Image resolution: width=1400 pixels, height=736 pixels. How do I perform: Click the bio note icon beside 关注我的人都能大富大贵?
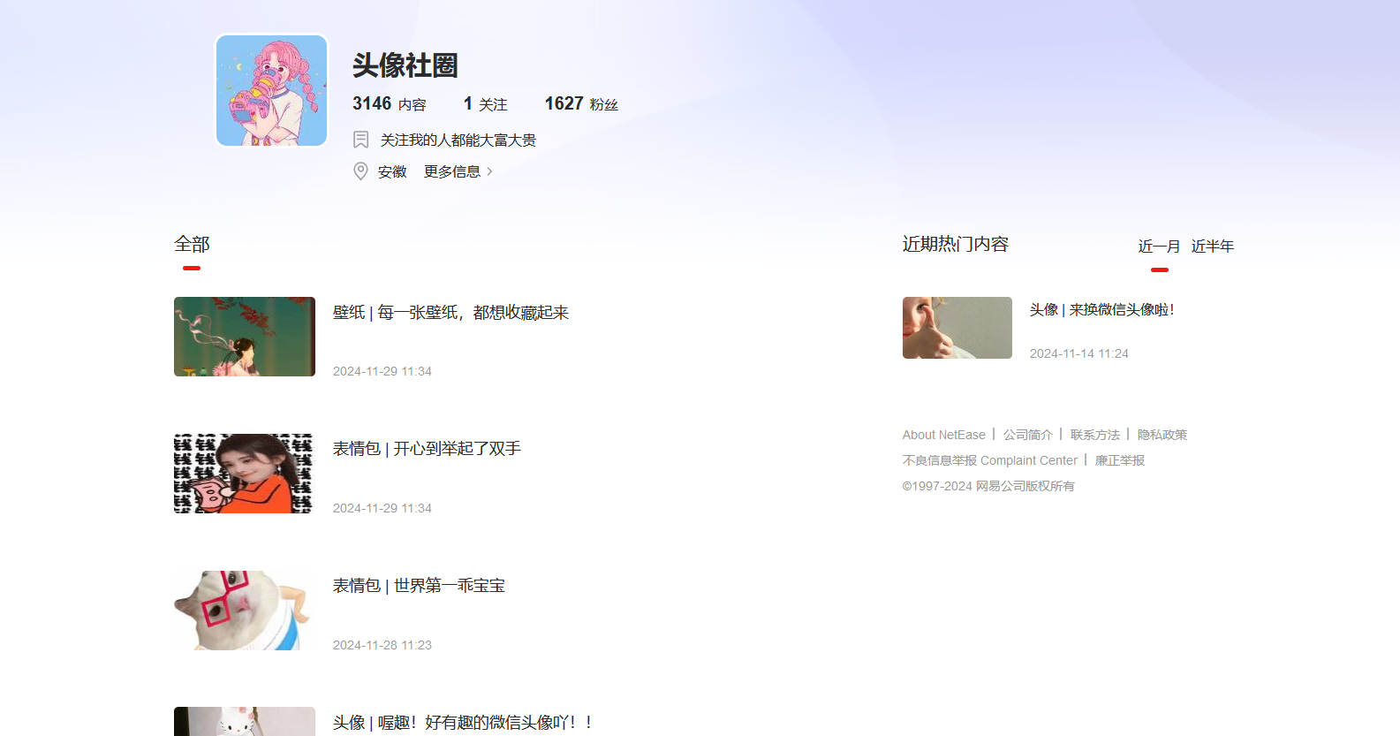point(360,140)
